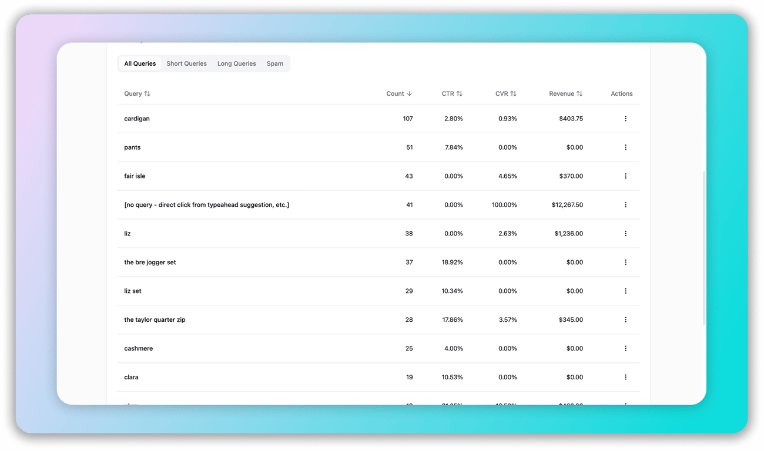Click the $403.75 revenue value

click(571, 119)
